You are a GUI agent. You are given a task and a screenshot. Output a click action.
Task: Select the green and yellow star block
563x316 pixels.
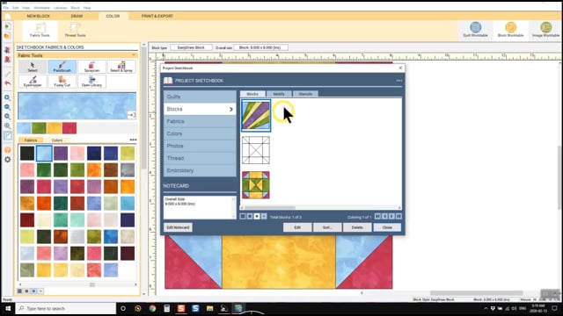(256, 185)
